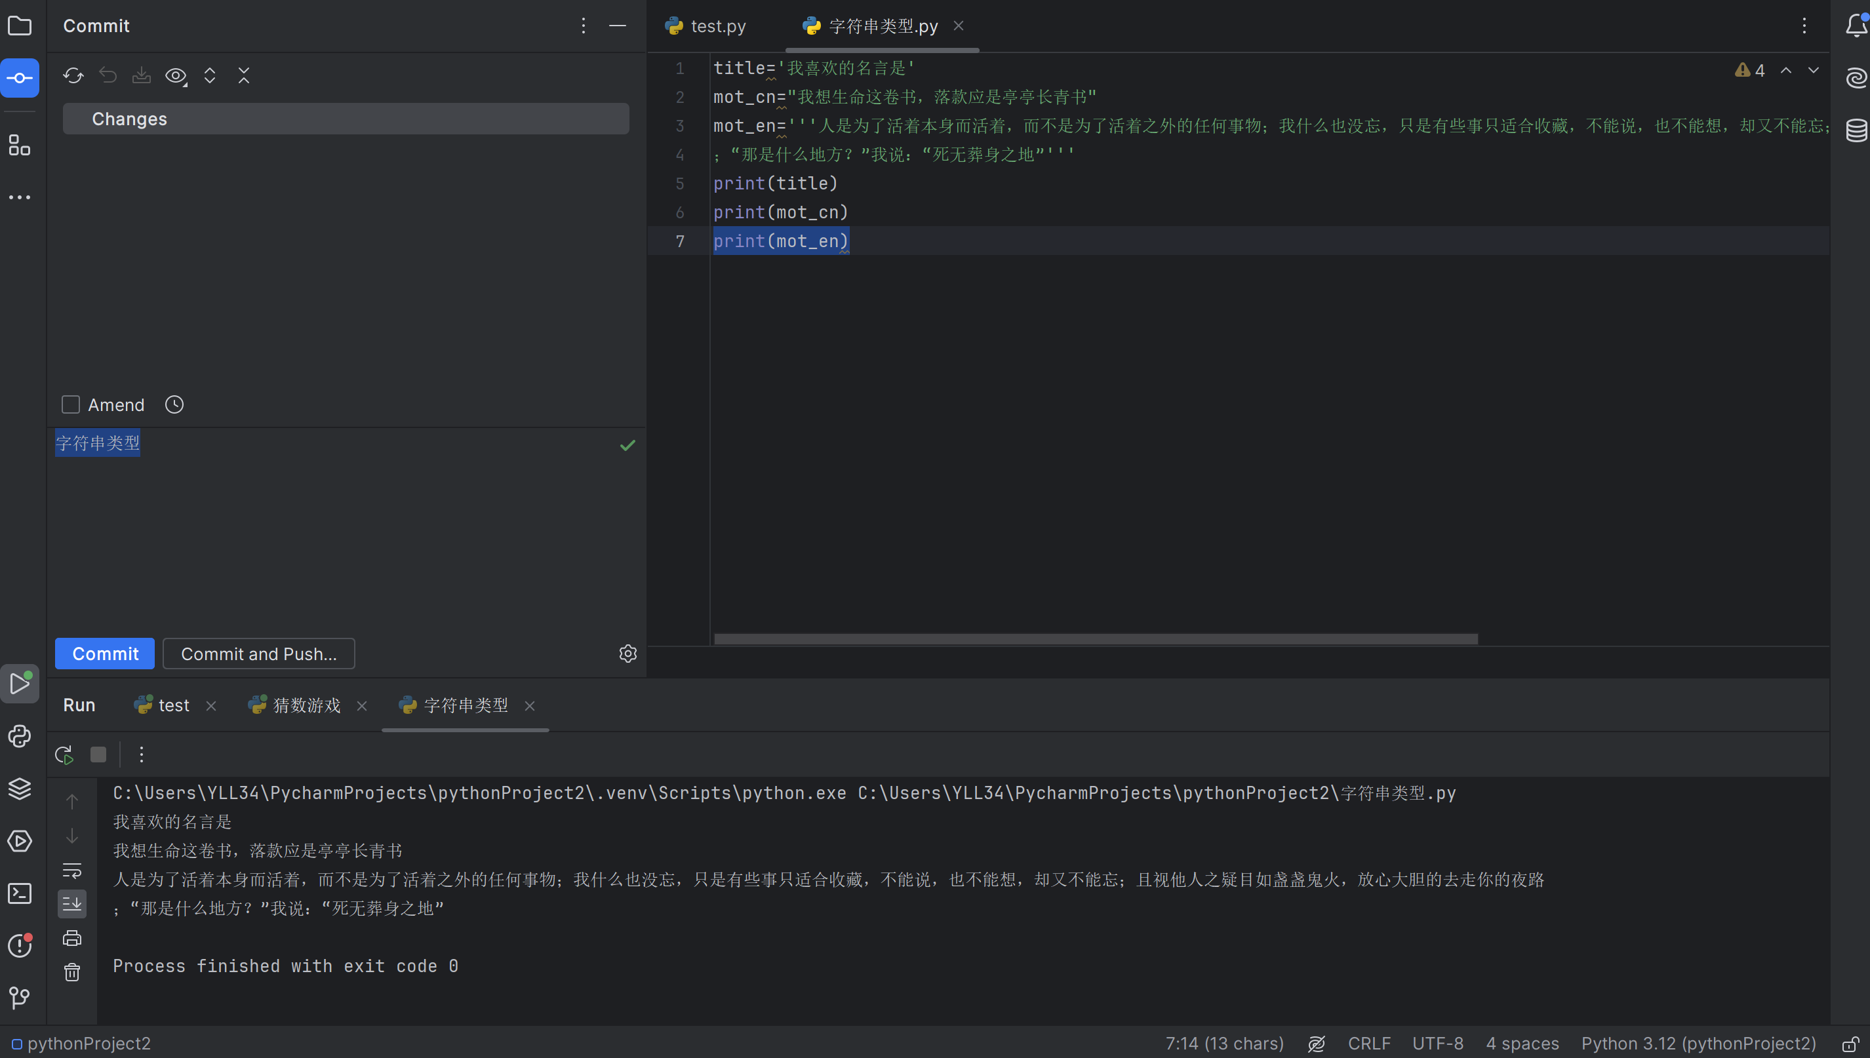
Task: Toggle scroll to end in console
Action: point(72,904)
